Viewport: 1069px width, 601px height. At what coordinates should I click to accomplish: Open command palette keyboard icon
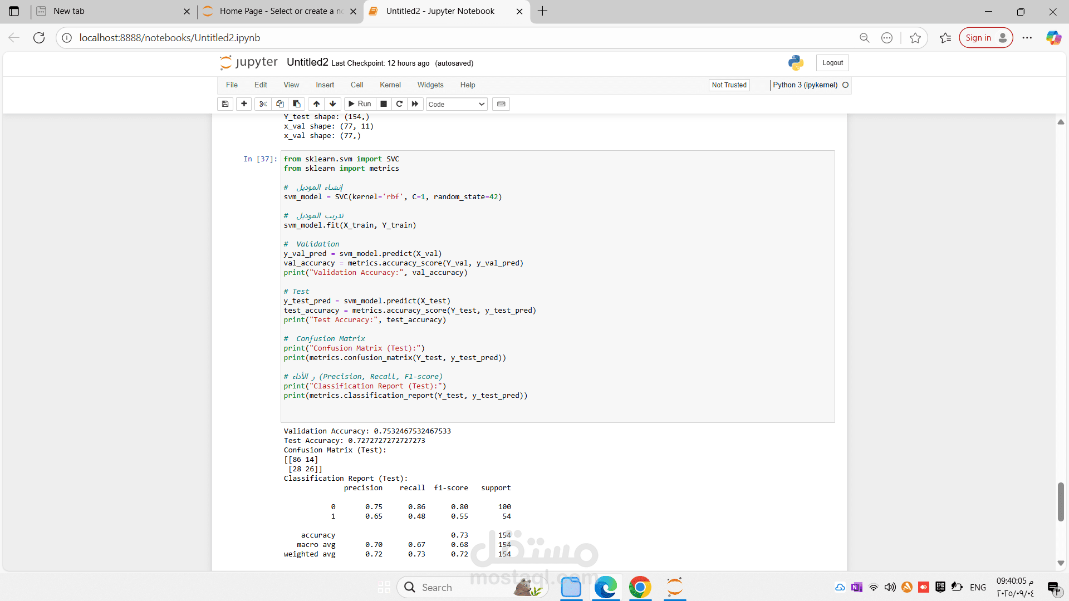pyautogui.click(x=501, y=104)
